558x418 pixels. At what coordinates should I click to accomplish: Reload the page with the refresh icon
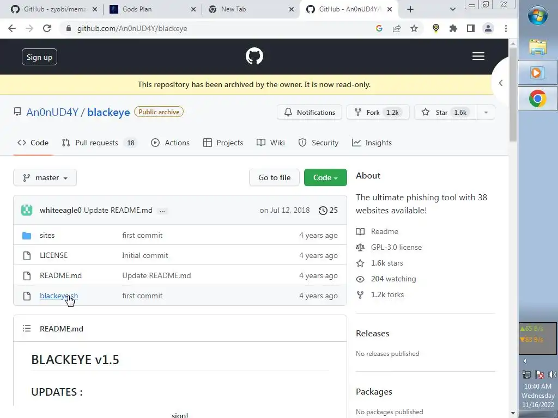coord(47,28)
